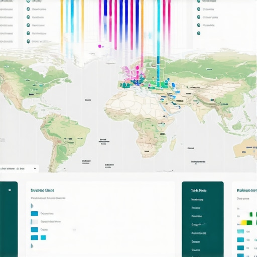Open the dropdown arrow below the map
Image resolution: width=257 pixels, height=257 pixels.
(35, 169)
